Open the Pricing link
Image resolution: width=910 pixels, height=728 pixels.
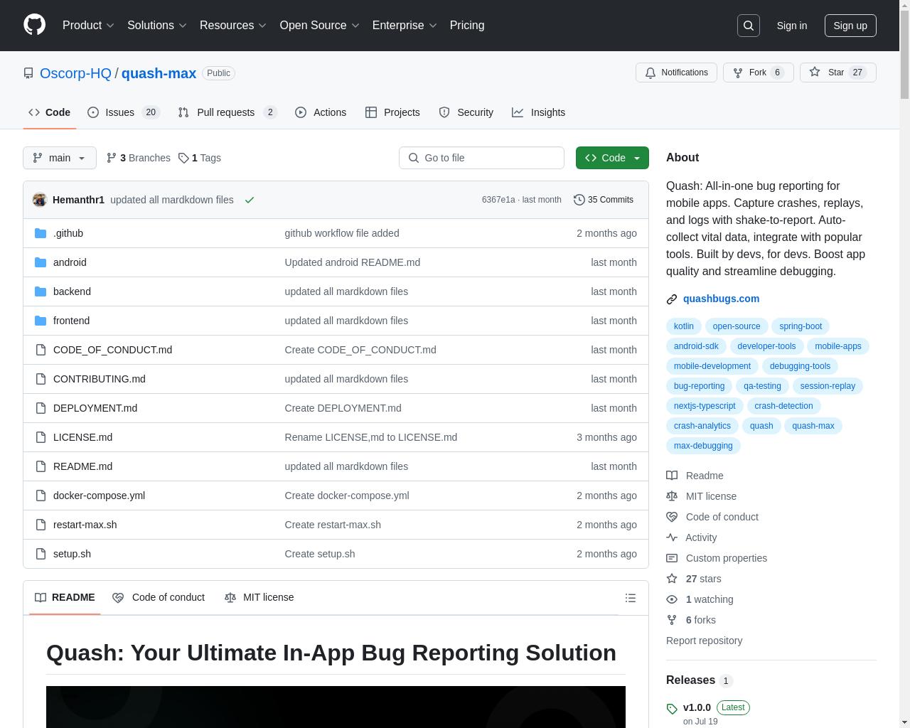(467, 26)
